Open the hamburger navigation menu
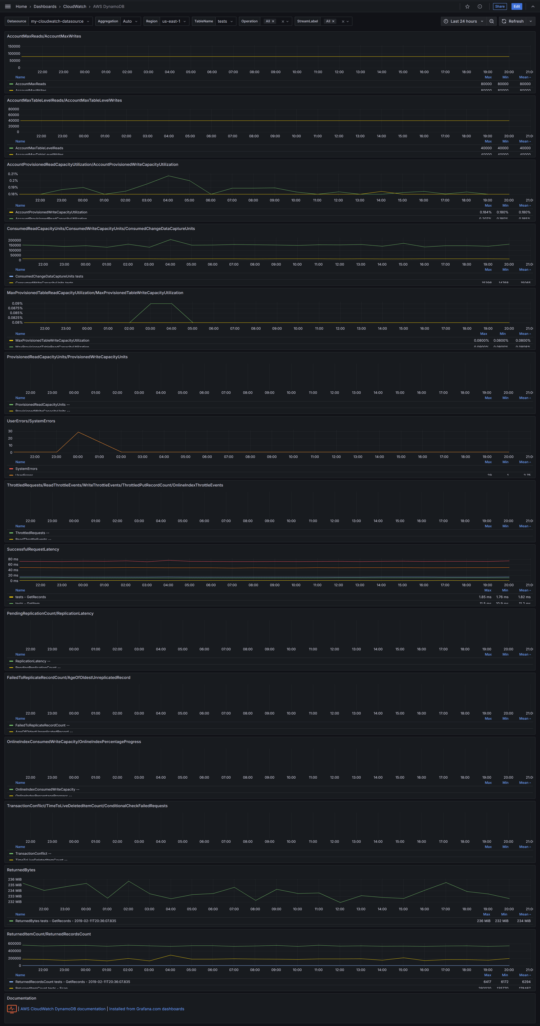 pos(8,6)
